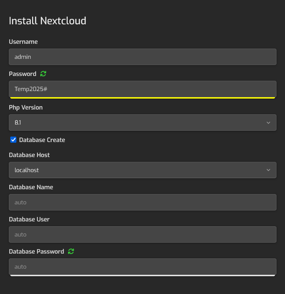Regenerate the admin password with the green refresh icon

[x=43, y=74]
